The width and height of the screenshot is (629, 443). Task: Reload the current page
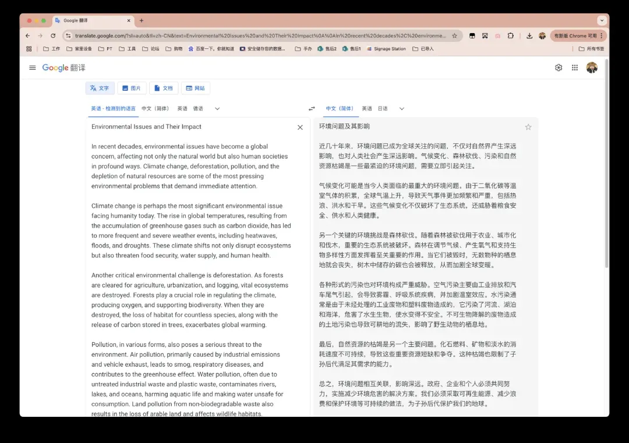point(53,36)
